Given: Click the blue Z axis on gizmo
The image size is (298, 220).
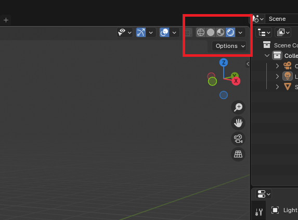Looking at the screenshot, I should [224, 63].
